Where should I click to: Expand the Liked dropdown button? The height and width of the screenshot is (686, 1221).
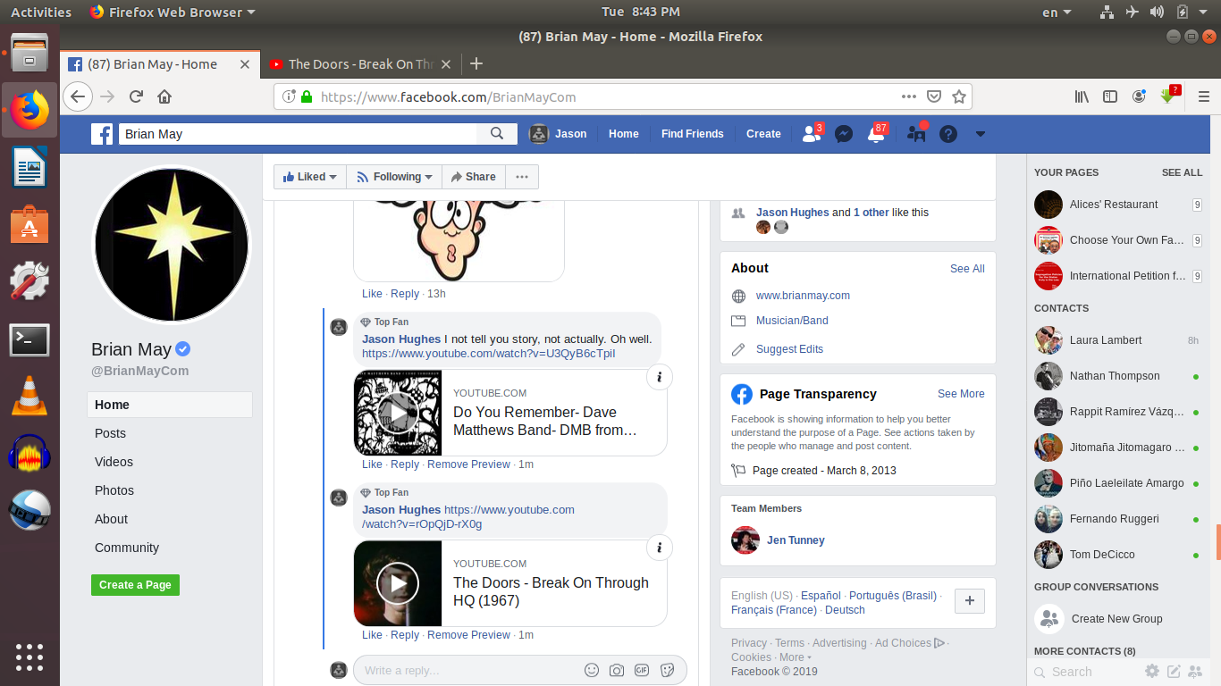pos(309,177)
